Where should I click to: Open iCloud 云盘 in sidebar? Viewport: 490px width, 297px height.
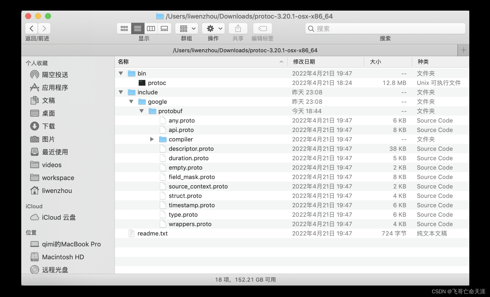(53, 217)
